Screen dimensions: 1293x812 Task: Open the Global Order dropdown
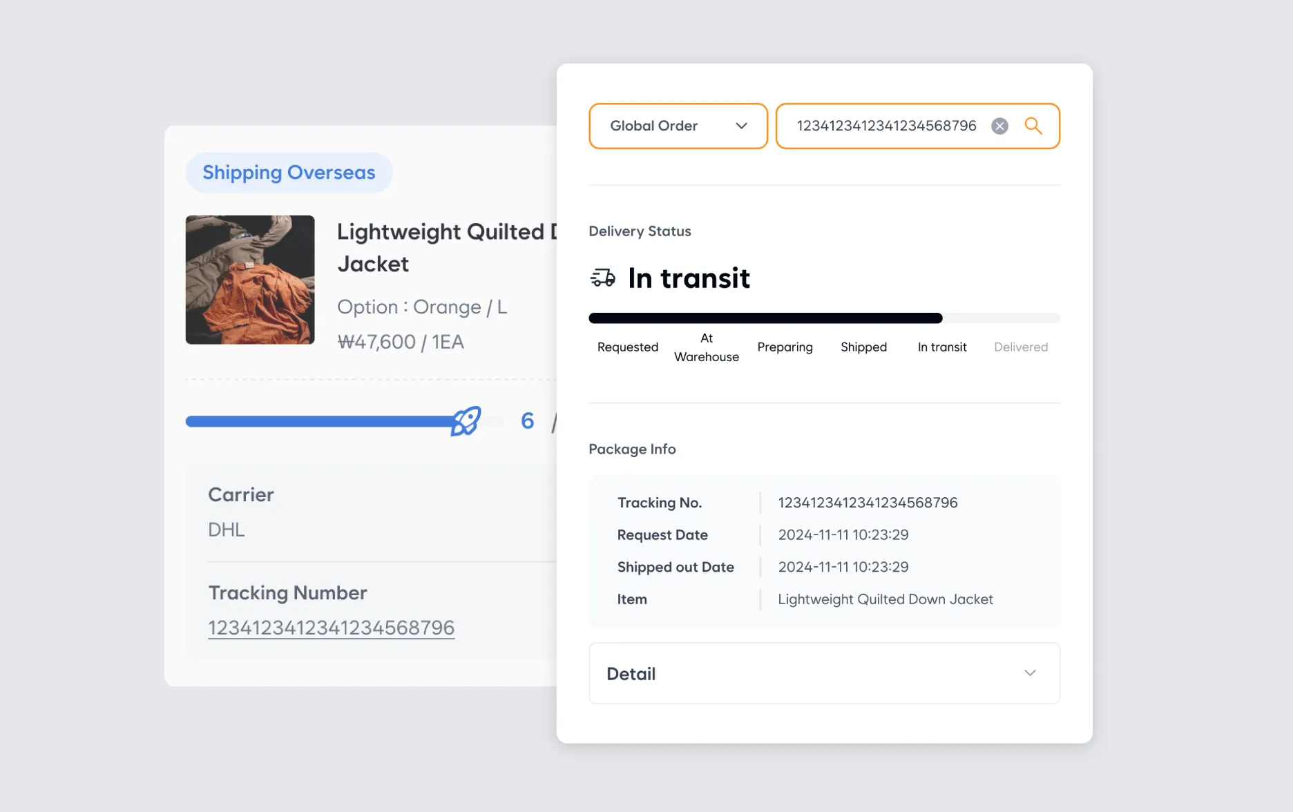(x=677, y=126)
